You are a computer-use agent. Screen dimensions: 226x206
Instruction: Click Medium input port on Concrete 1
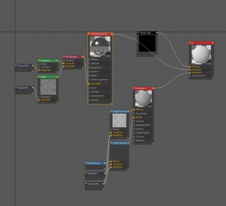(134, 141)
